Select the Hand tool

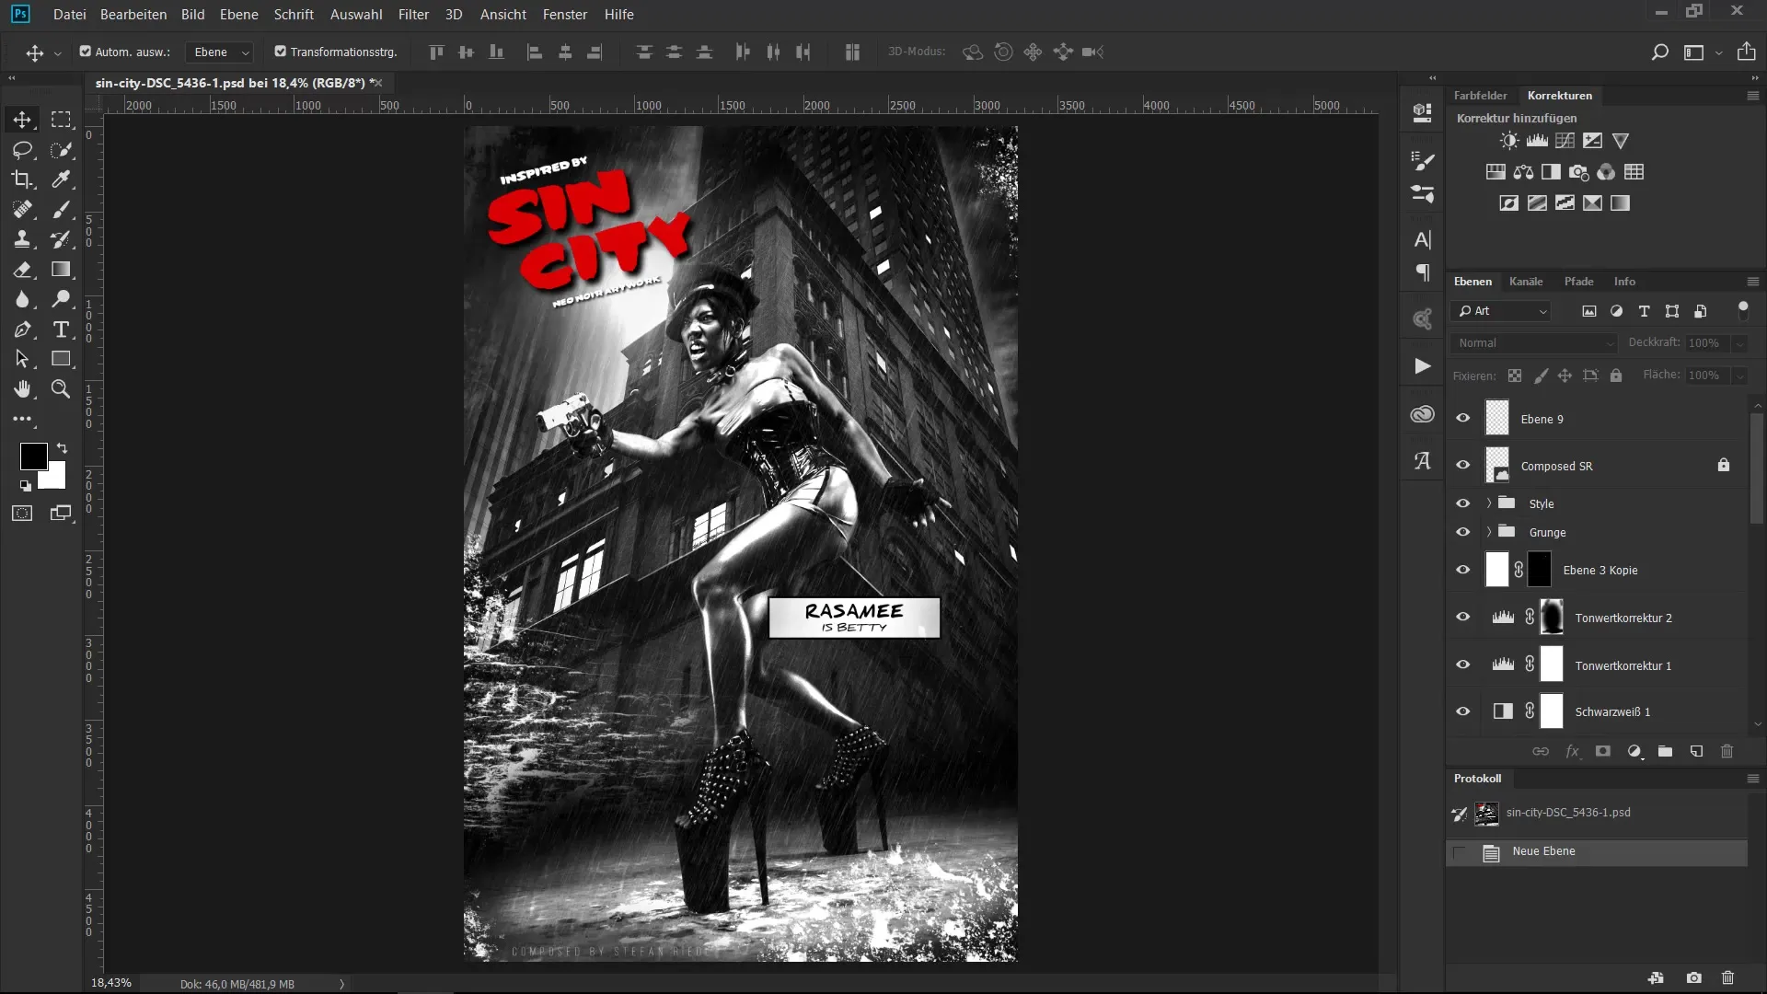(22, 389)
